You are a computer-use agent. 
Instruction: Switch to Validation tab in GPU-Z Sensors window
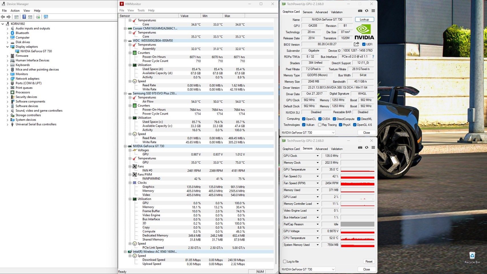(337, 149)
